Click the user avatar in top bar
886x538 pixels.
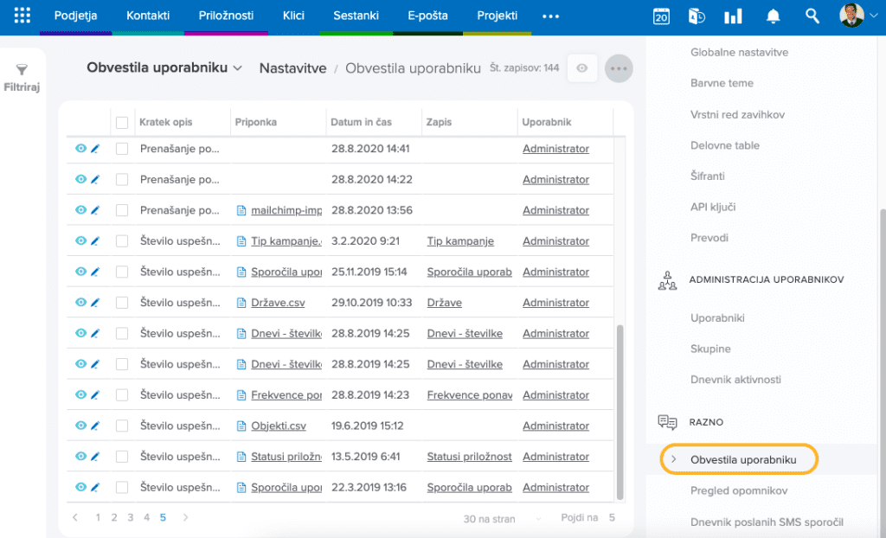click(x=851, y=16)
